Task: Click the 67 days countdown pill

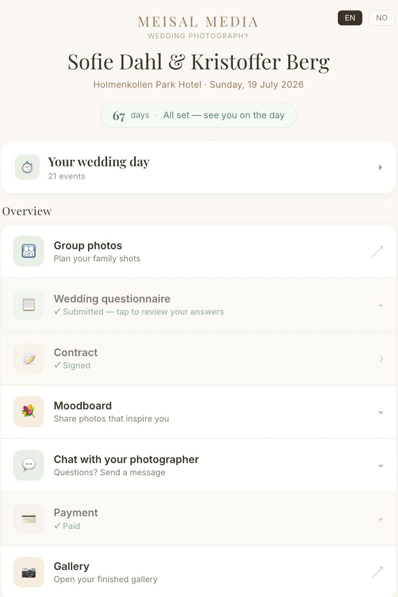Action: pyautogui.click(x=199, y=115)
